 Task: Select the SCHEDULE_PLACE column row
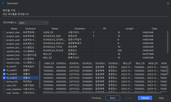(105, 50)
